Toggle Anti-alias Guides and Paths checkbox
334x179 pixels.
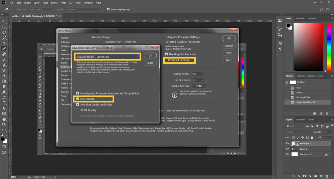tap(78, 104)
